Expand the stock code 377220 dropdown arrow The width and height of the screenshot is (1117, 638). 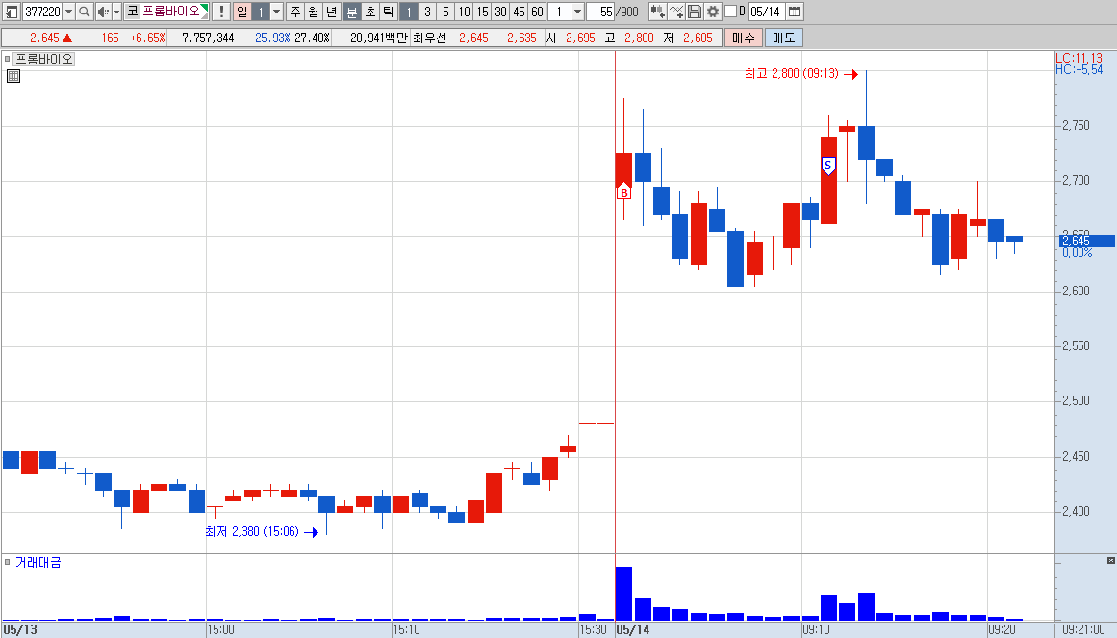click(x=68, y=12)
